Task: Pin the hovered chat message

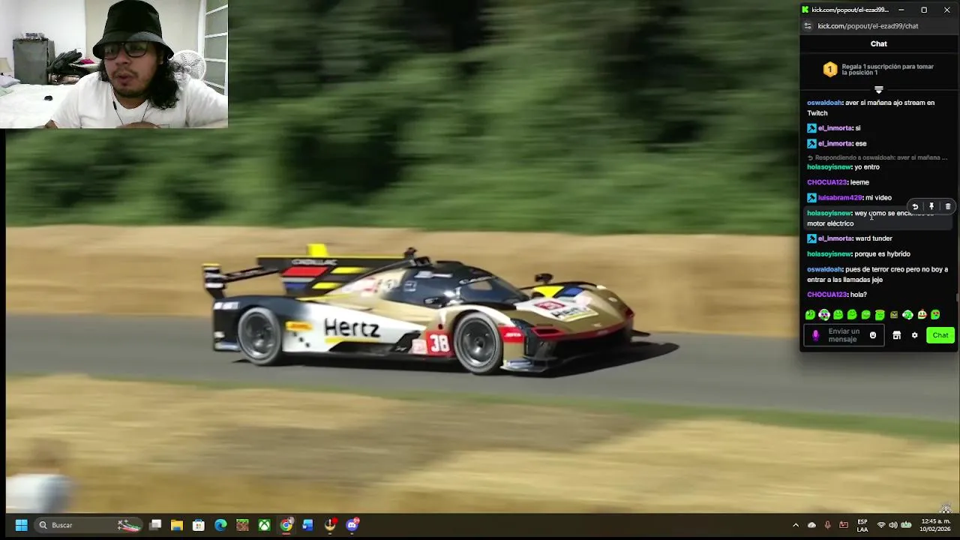Action: [931, 206]
